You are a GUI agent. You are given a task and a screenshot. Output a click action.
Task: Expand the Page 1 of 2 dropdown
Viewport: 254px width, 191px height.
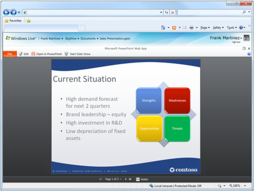[113, 179]
